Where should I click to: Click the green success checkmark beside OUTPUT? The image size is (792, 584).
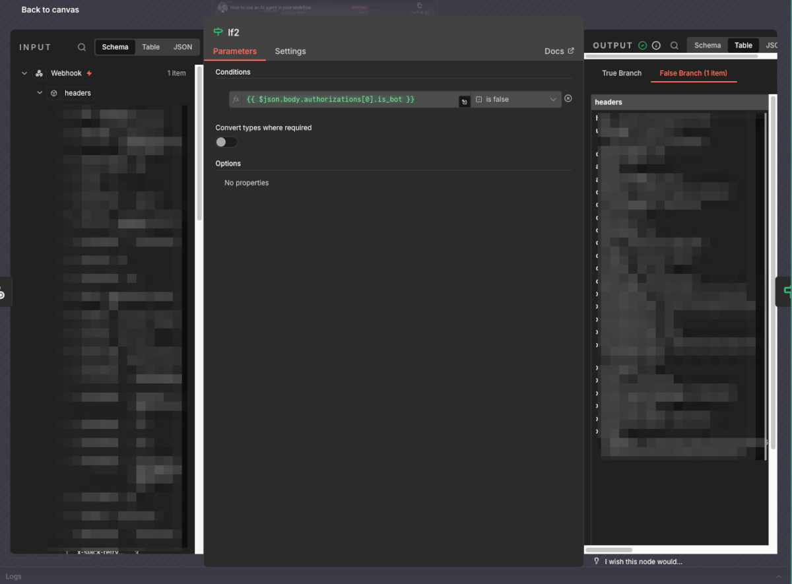(643, 46)
